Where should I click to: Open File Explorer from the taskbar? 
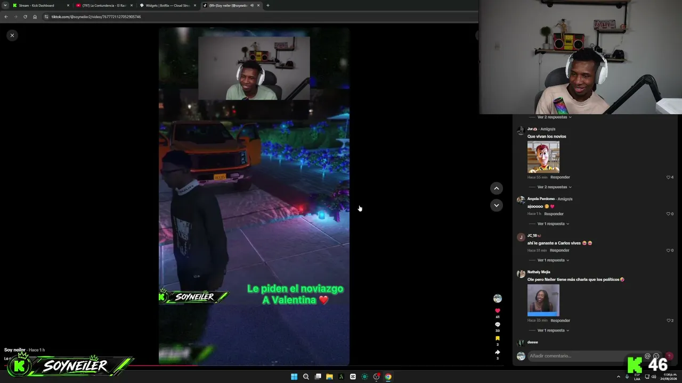pos(329,377)
